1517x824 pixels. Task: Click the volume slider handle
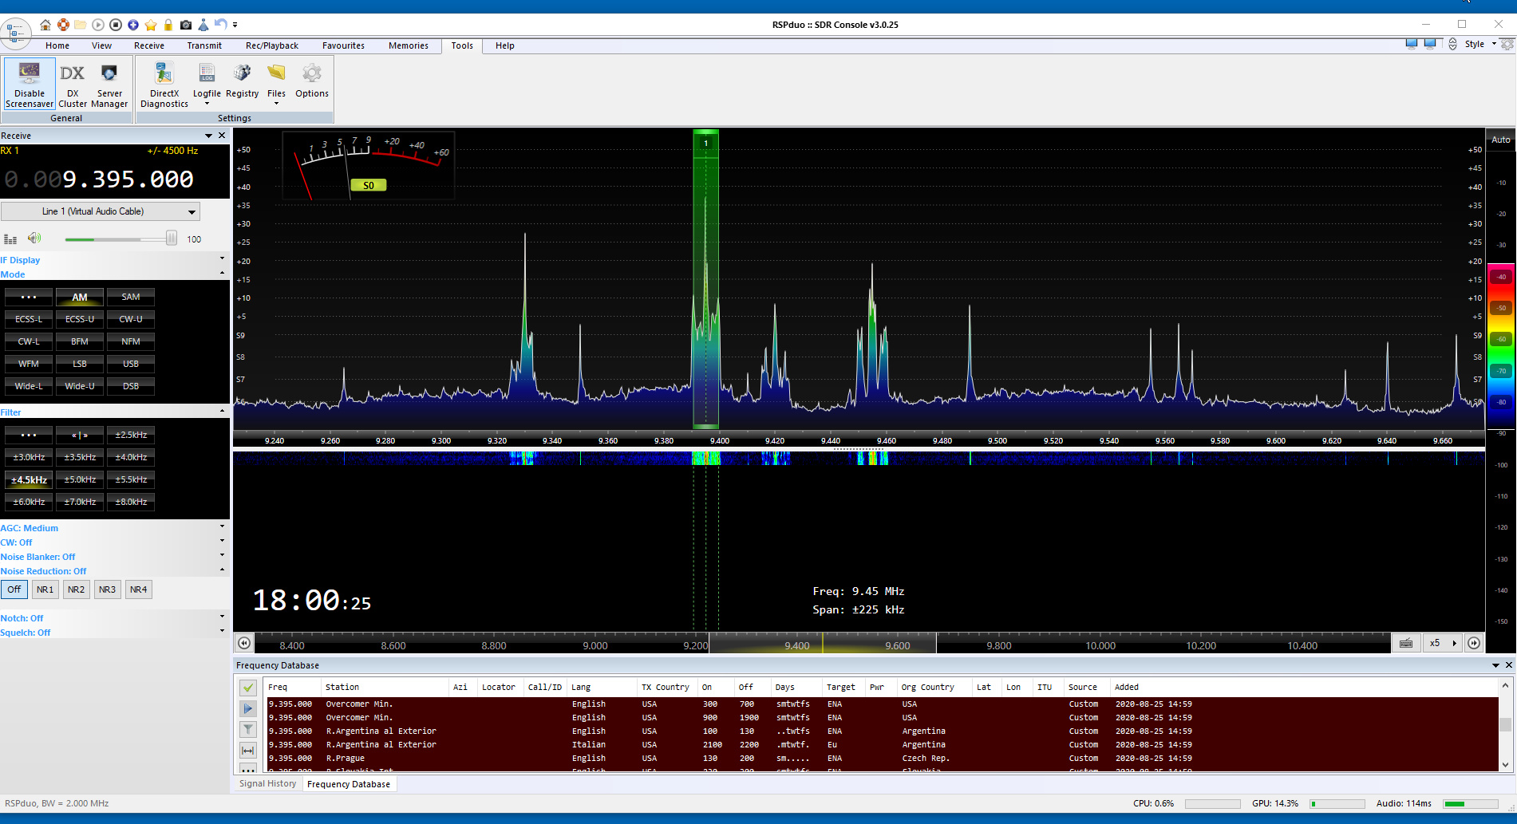point(171,239)
